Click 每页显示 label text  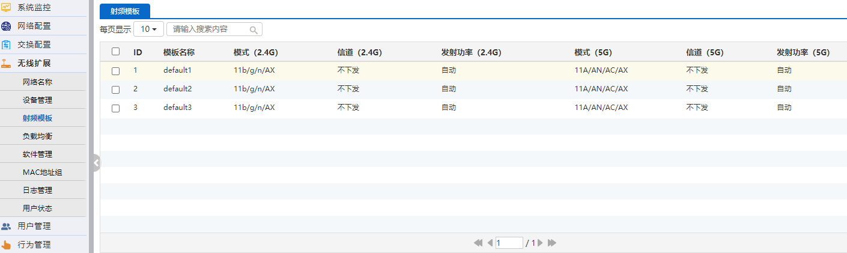point(115,29)
